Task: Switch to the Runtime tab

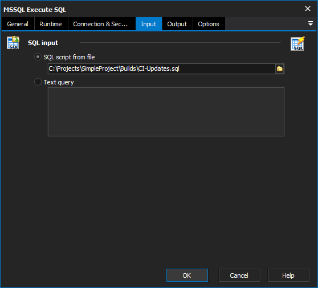Action: 51,24
